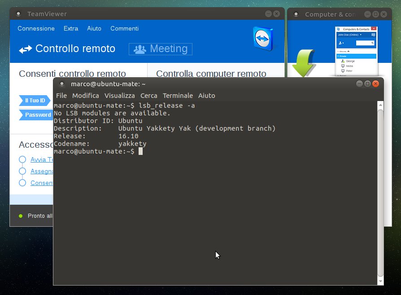
Task: Minimize the terminal window
Action: point(359,84)
